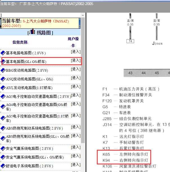Viewport: 170px width, 172px height.
Task: Open 进入 for 安全气囊系统电路图 (2.8V6)
Action: (x=76, y=147)
